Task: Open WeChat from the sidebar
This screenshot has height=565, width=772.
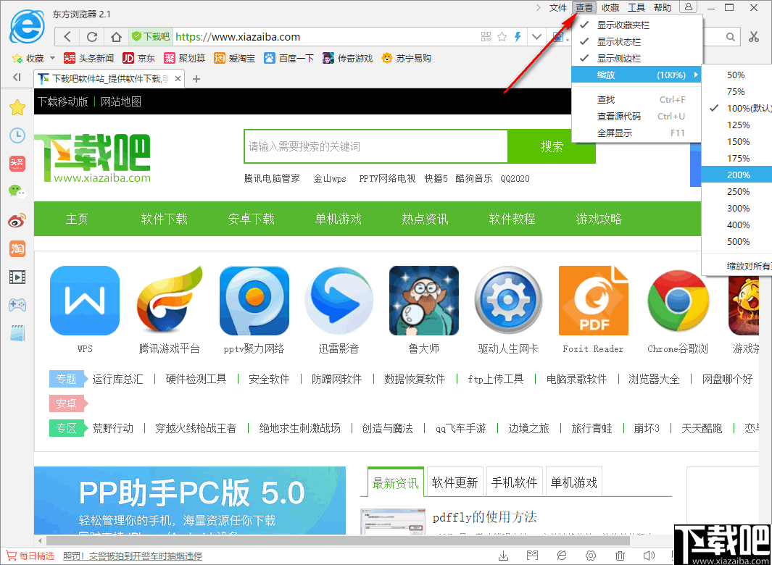Action: tap(17, 191)
